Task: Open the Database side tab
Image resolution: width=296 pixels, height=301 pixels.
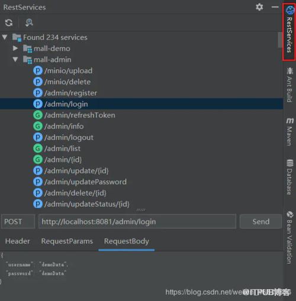Action: pyautogui.click(x=289, y=177)
